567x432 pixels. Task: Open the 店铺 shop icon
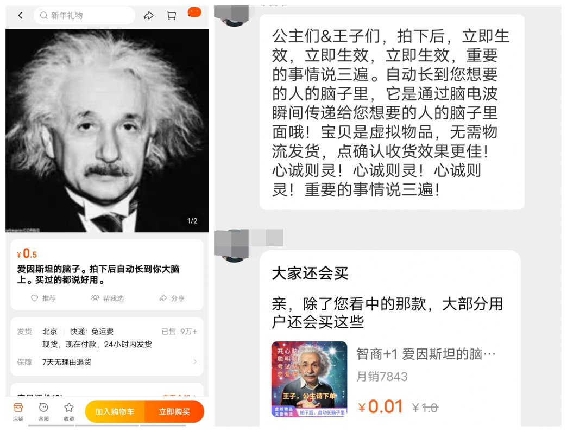[18, 412]
